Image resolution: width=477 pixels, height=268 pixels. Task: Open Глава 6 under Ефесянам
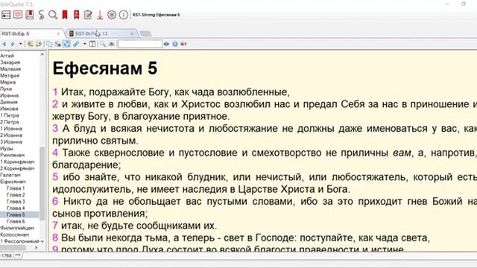click(16, 222)
